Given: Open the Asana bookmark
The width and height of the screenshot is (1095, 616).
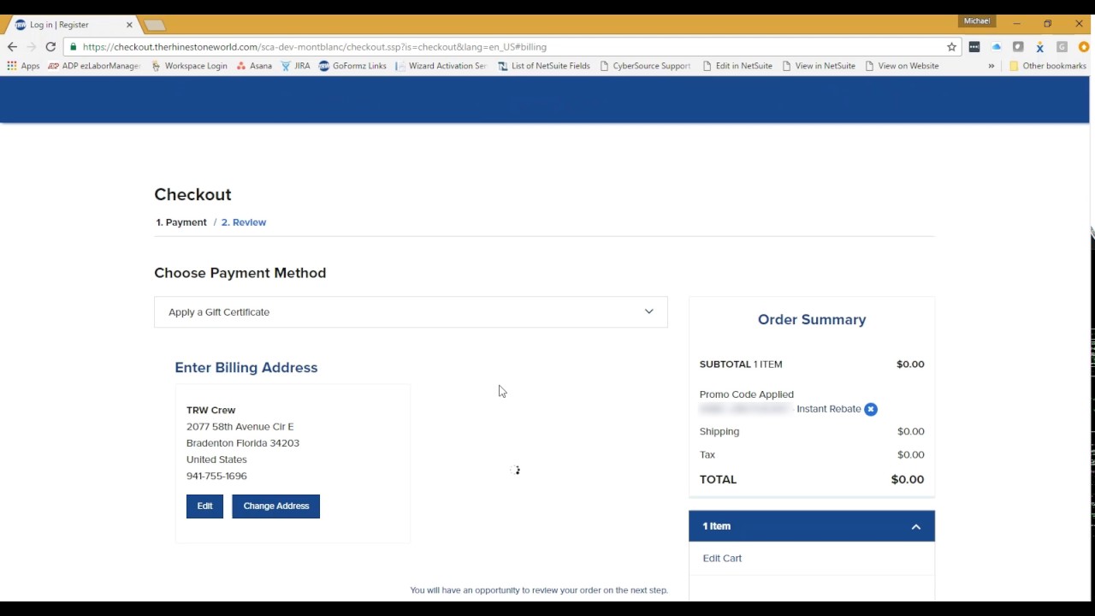Looking at the screenshot, I should tap(254, 66).
